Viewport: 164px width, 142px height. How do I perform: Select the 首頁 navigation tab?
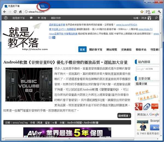(83, 49)
